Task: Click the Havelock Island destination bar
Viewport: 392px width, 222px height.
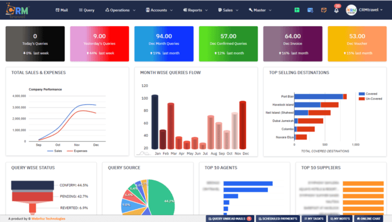Action: 316,105
